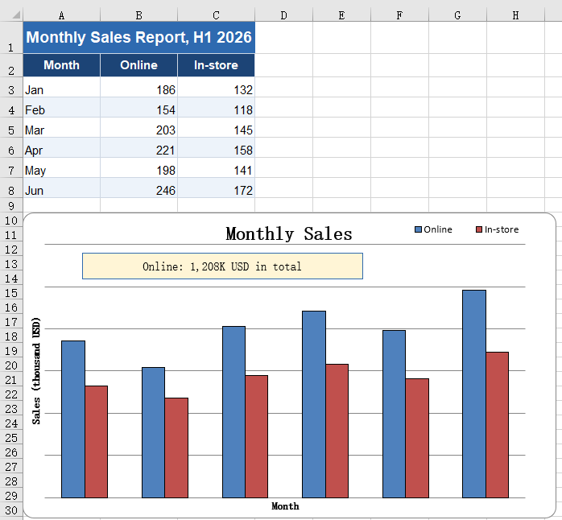Screen dimensions: 562x520
Task: Select row 2 header
Action: point(11,65)
